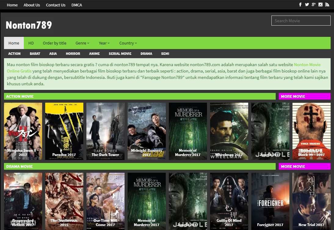Open Jungle 2017 in the Action row
334x230 pixels.
click(270, 131)
